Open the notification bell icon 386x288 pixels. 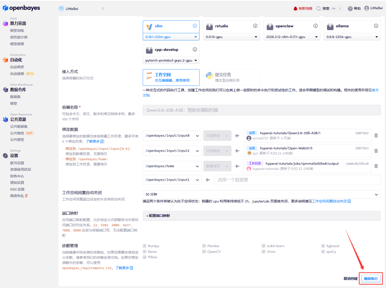(x=295, y=9)
